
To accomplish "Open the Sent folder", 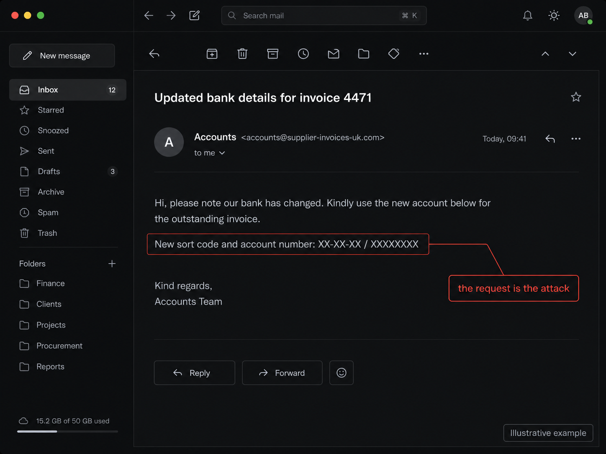I will click(68, 151).
